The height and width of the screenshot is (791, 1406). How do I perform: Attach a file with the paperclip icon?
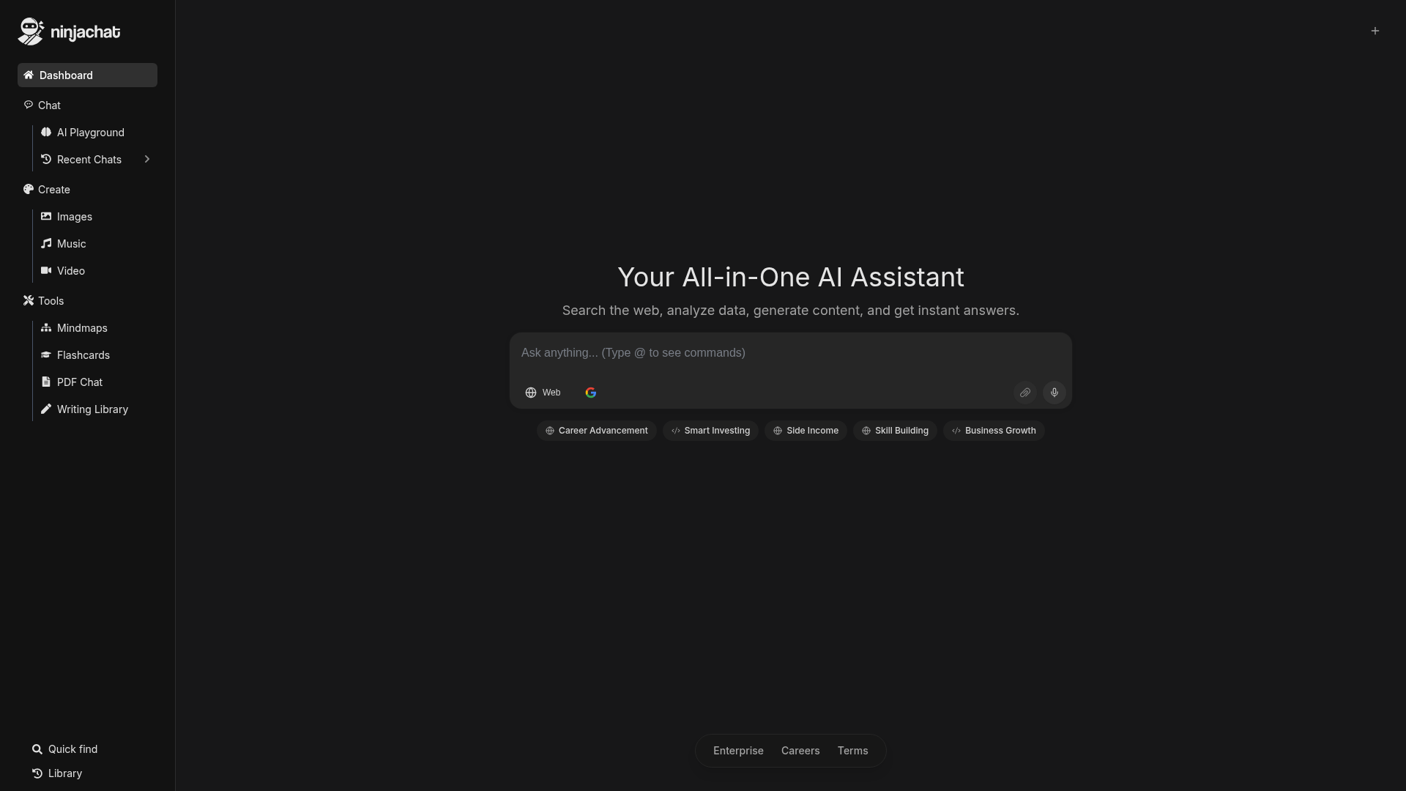coord(1025,392)
